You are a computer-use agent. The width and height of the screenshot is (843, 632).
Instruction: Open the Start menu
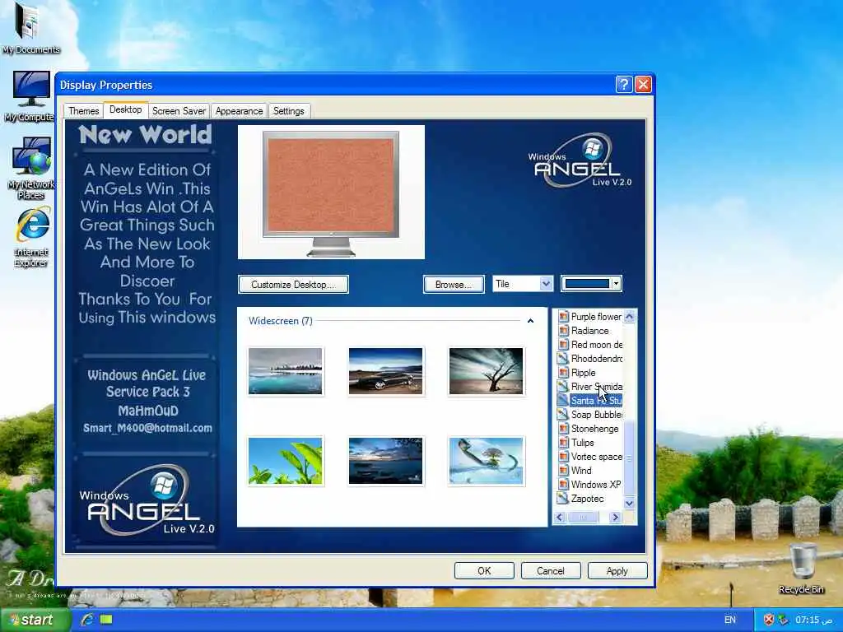[35, 620]
